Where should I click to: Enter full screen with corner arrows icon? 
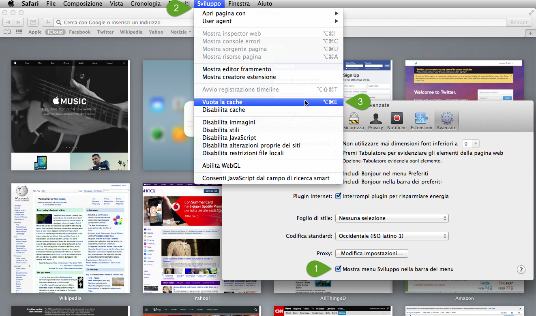tap(531, 13)
